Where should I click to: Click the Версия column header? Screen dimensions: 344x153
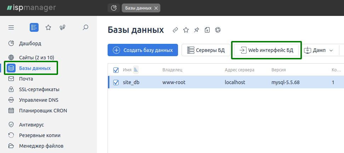pyautogui.click(x=279, y=70)
